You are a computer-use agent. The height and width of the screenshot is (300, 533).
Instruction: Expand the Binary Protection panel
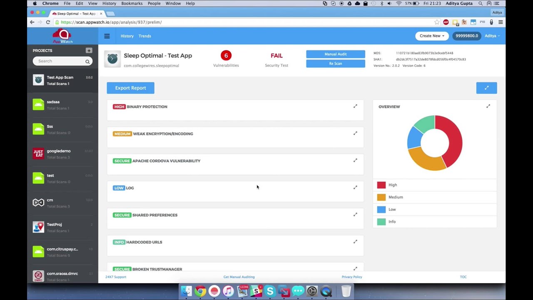(355, 106)
